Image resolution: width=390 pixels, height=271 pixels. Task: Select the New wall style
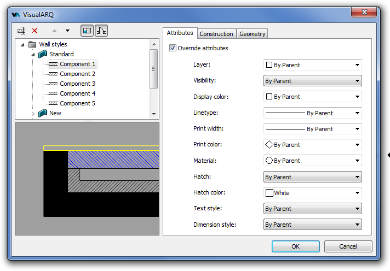pos(55,113)
